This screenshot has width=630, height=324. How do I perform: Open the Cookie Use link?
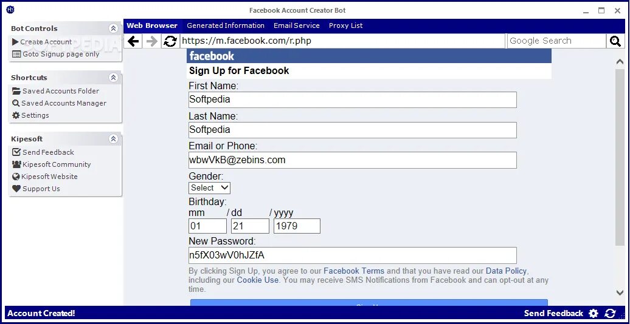[x=258, y=280]
